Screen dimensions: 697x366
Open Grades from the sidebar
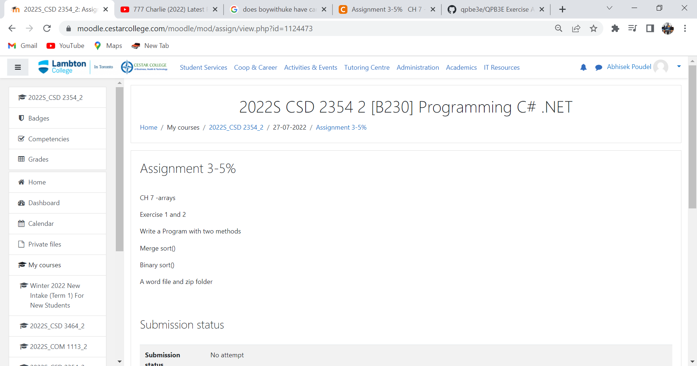pos(38,159)
